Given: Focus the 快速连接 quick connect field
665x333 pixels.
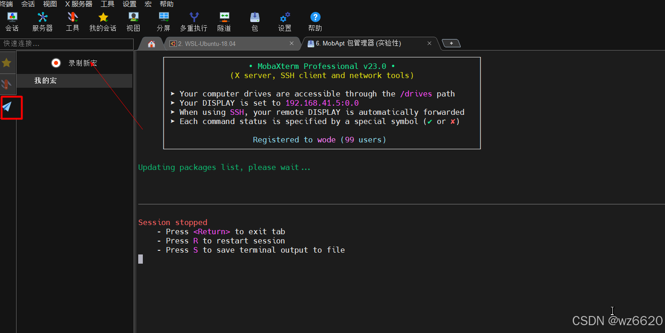Looking at the screenshot, I should click(x=67, y=44).
